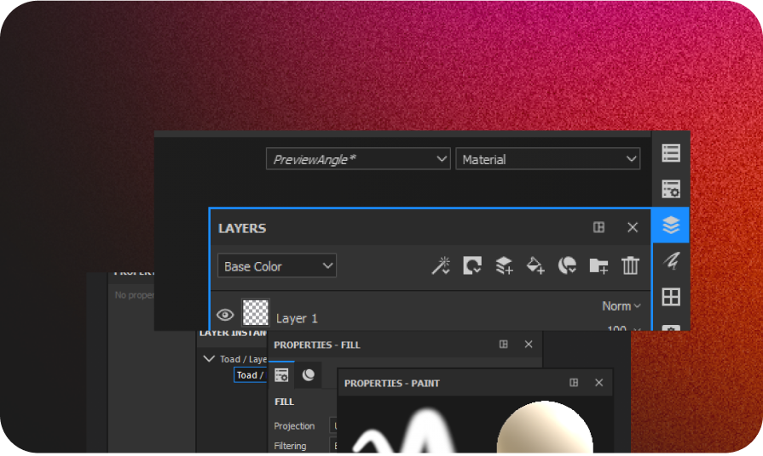Delete layer with the trash icon
This screenshot has width=763, height=456.
point(630,265)
